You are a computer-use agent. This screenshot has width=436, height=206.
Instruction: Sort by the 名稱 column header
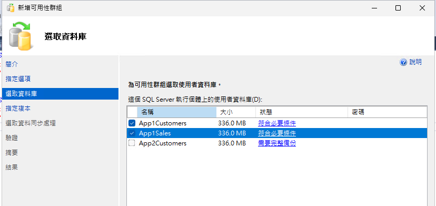coord(176,112)
